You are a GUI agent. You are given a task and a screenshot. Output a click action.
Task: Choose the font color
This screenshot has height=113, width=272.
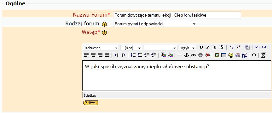[x=163, y=55]
